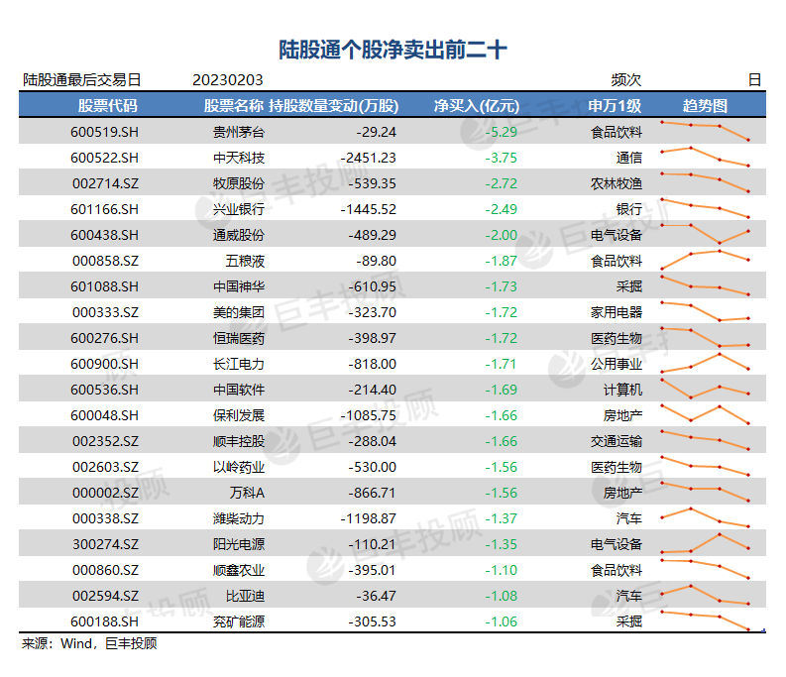The width and height of the screenshot is (786, 677).
Task: Select the 恒瑞医药 name cell
Action: (239, 339)
